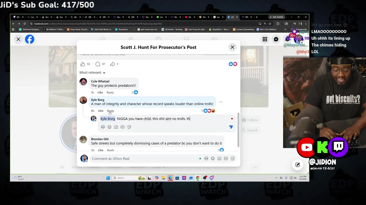Screen dimensions: 366x205
Task: Open the USchedule - Booking bookmark
Action: coord(172,29)
